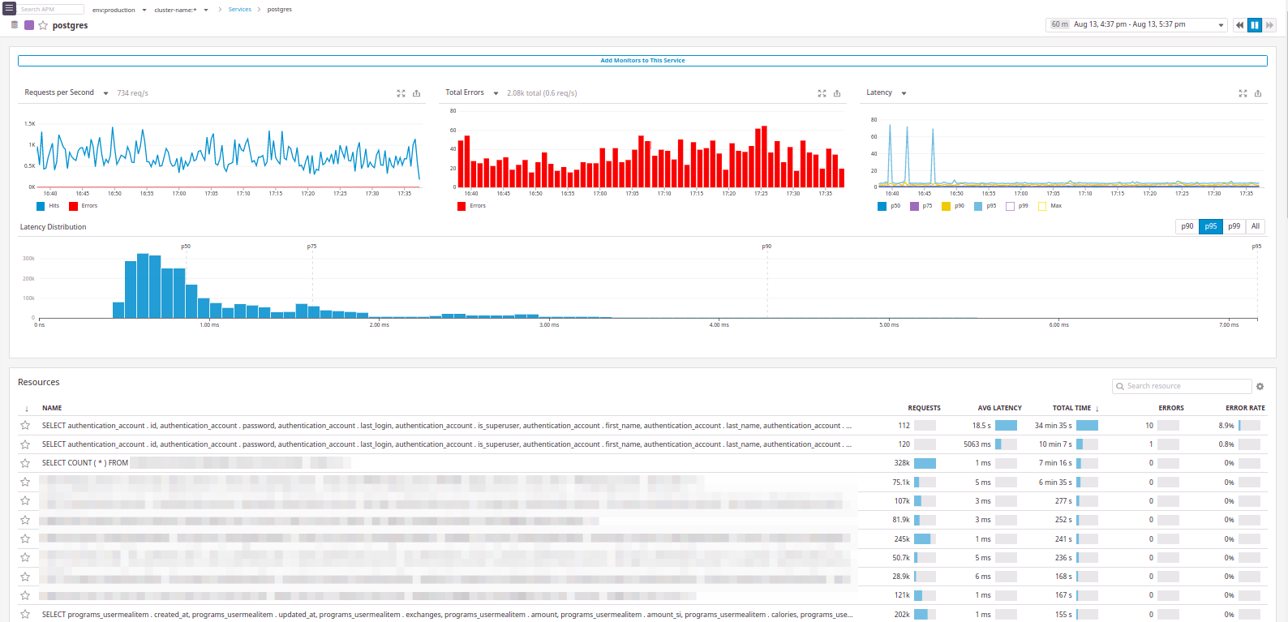This screenshot has height=622, width=1288.
Task: Star the postgres service as favorite
Action: point(43,25)
